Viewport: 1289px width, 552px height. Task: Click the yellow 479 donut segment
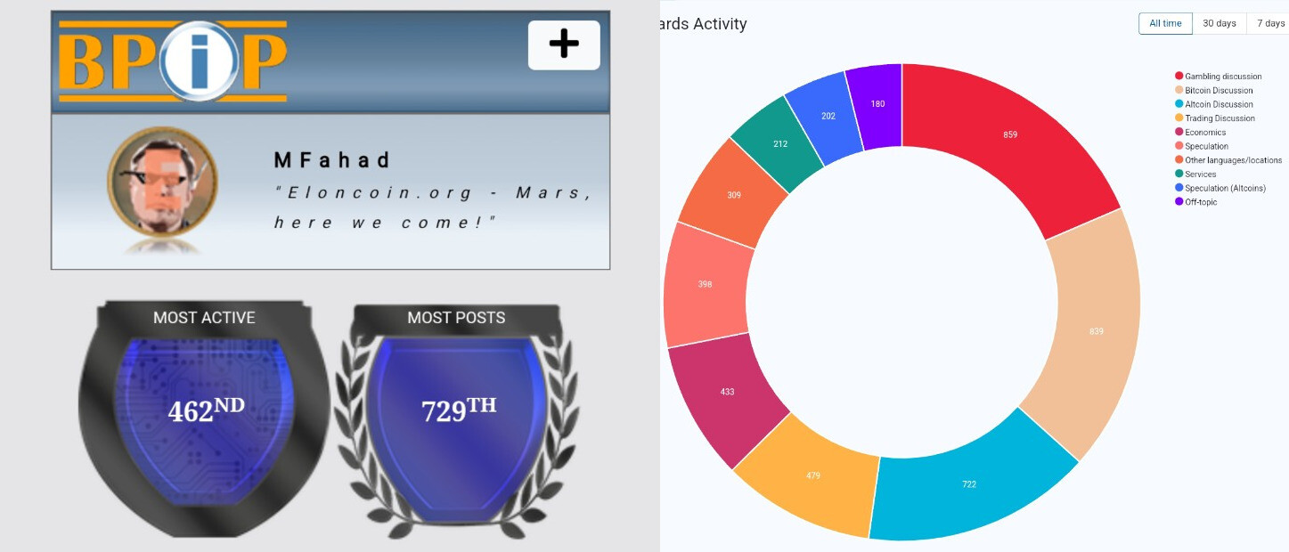pyautogui.click(x=812, y=475)
